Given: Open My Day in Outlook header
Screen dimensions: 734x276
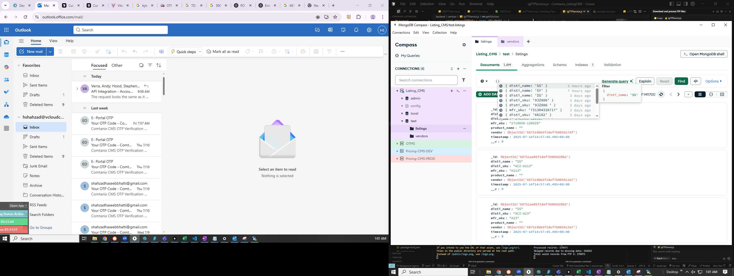Looking at the screenshot, I should tap(343, 30).
